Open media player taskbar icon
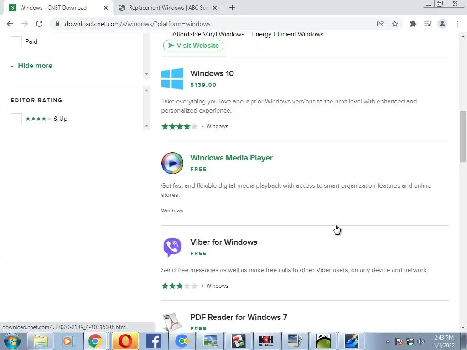Screen dimensions: 467x350 [68, 341]
